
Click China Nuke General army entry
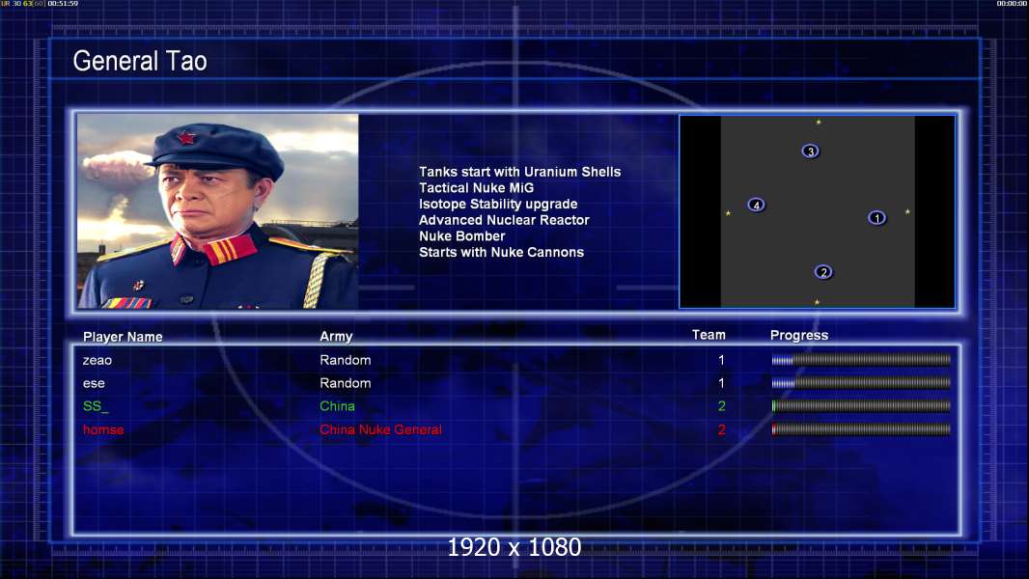click(380, 429)
